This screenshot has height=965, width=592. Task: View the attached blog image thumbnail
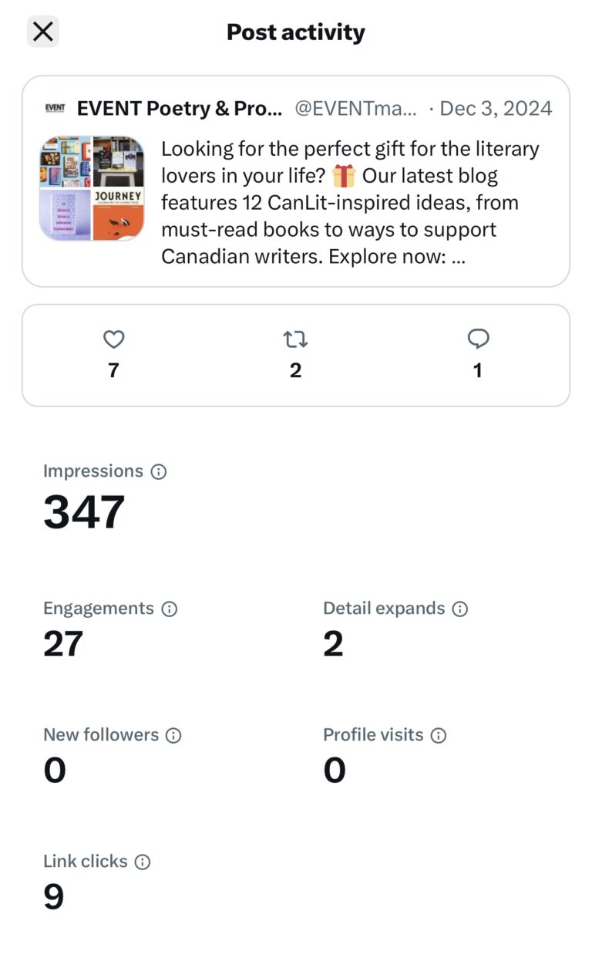92,187
